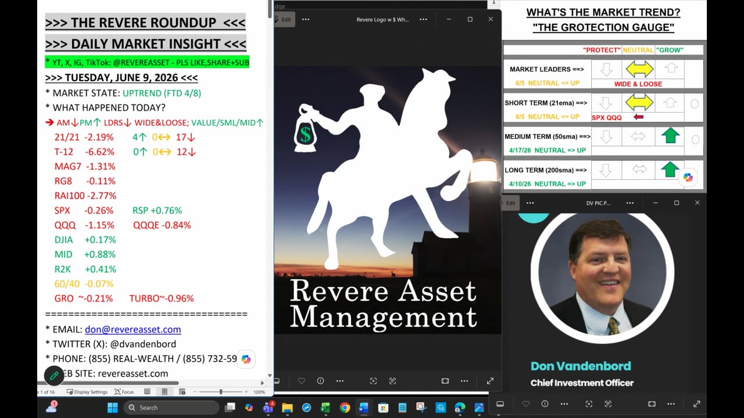Open Microsoft Teams with 4 notifications in taskbar

[268, 408]
